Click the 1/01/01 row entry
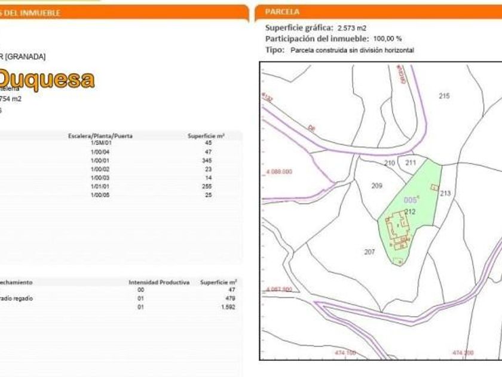Image resolution: width=502 pixels, height=377 pixels. point(100,187)
